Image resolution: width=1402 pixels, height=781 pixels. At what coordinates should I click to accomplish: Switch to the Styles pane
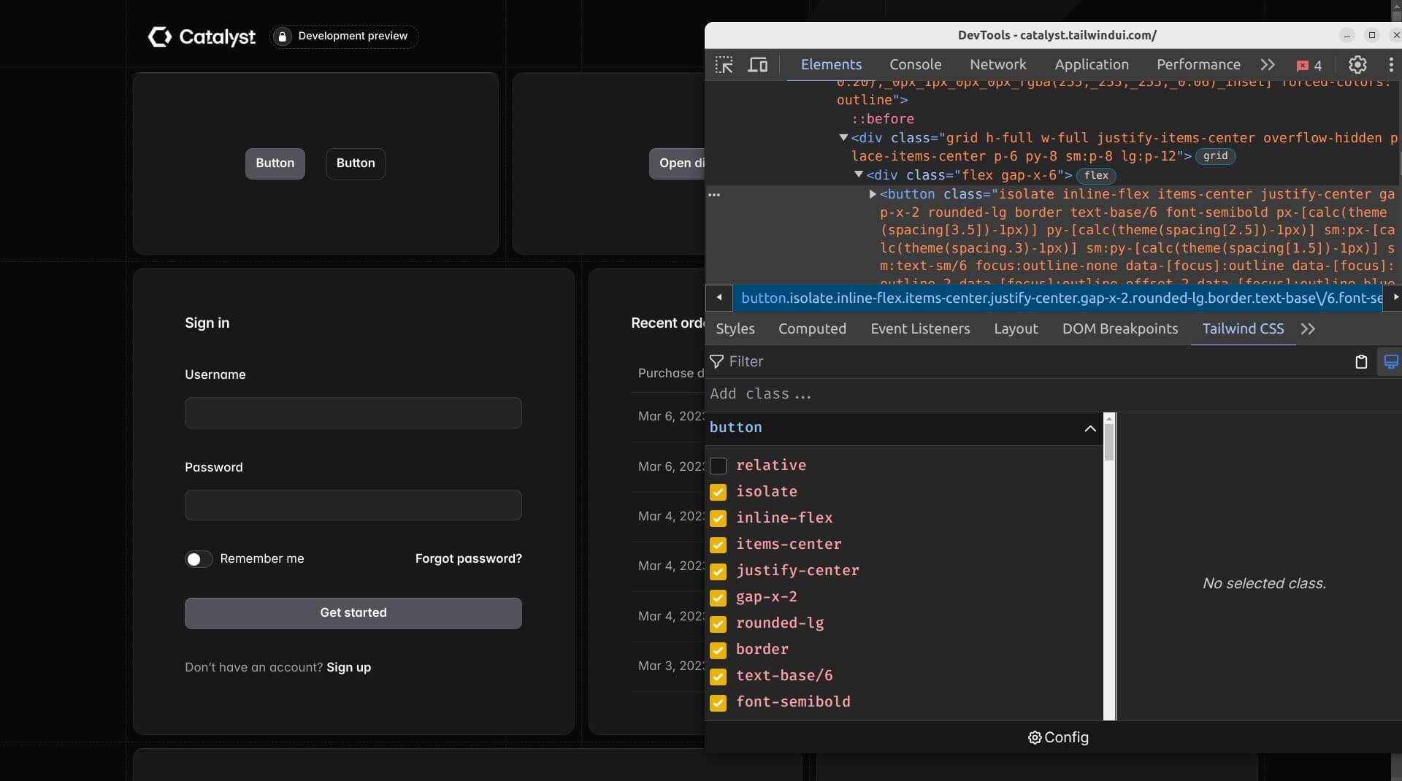pos(735,329)
